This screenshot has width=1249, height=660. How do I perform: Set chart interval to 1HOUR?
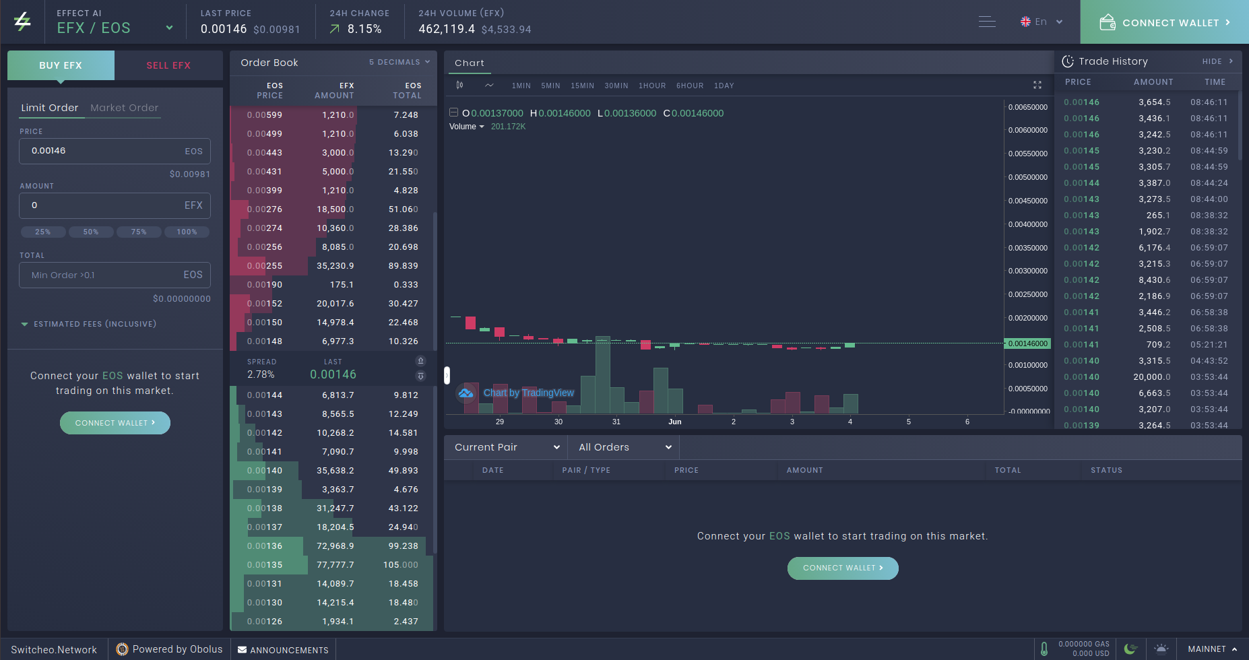click(652, 86)
